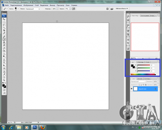Open the Actions panel from the dock
The height and width of the screenshot is (130, 162).
(x=128, y=20)
